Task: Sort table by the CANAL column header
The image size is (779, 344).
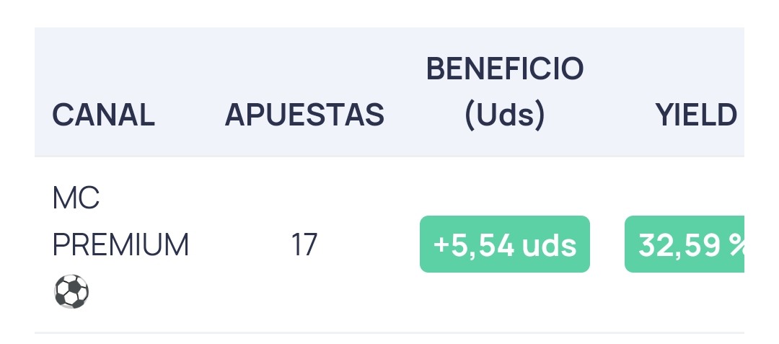Action: pos(103,115)
